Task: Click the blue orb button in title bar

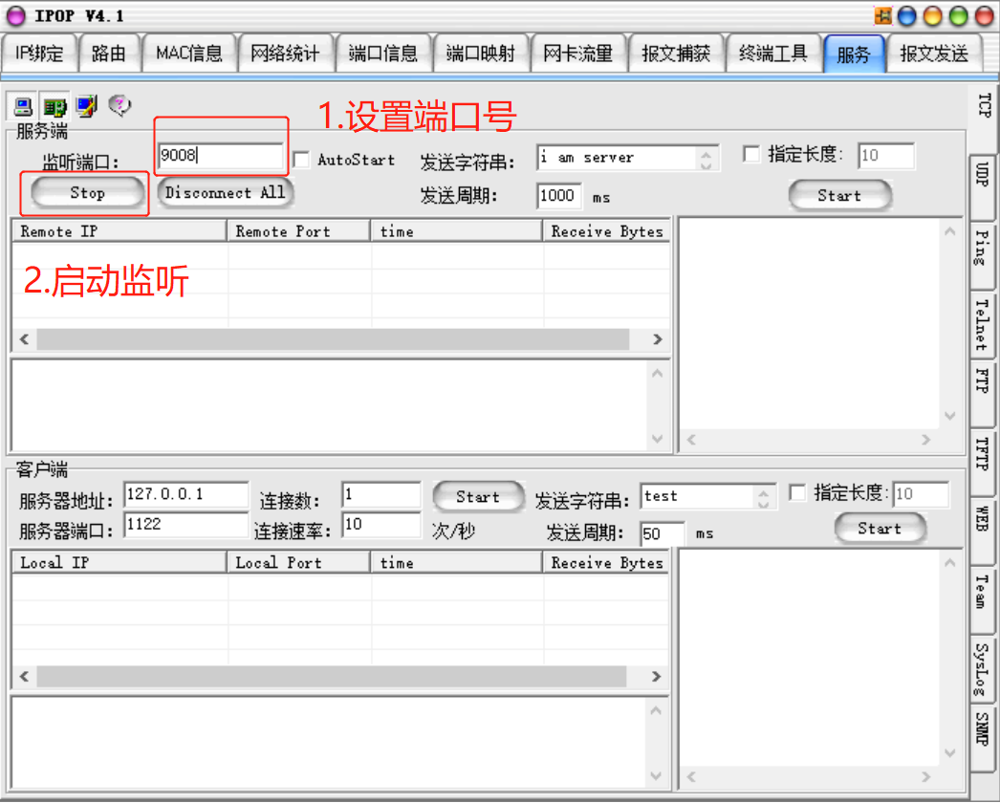Action: [x=906, y=16]
